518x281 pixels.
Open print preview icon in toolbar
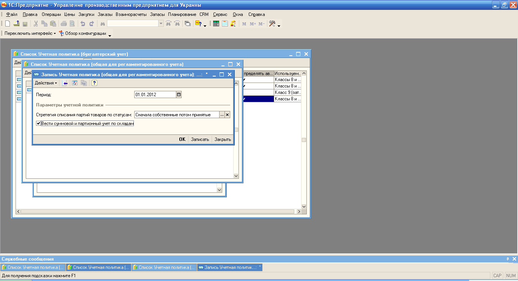click(72, 23)
